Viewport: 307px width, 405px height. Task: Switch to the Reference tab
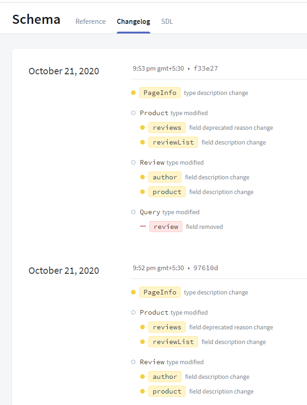pos(90,21)
